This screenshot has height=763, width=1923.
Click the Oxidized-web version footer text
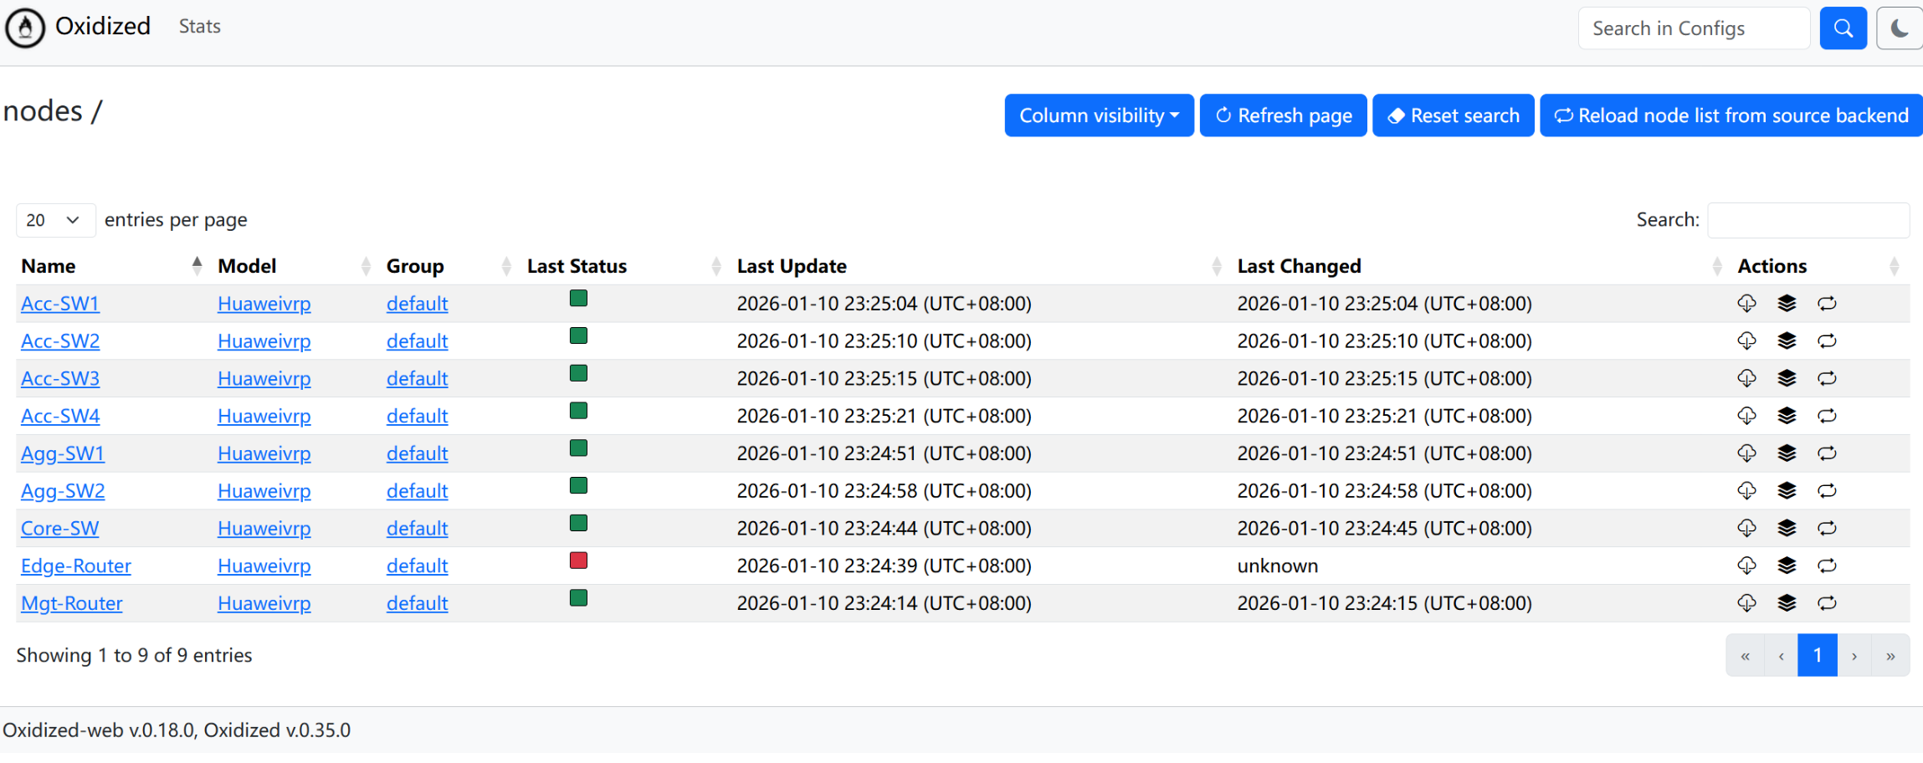(177, 730)
